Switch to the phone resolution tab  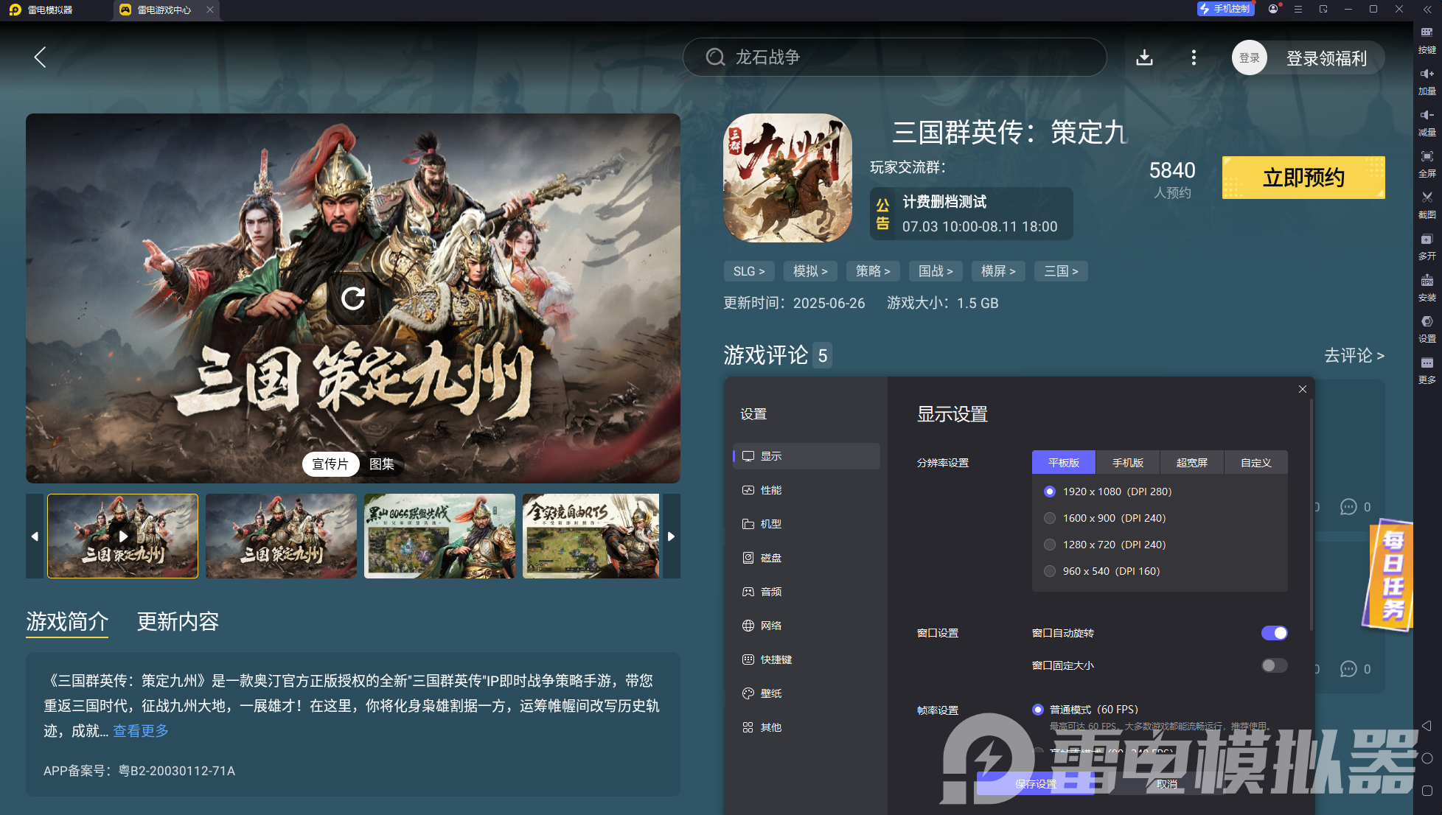click(1127, 463)
